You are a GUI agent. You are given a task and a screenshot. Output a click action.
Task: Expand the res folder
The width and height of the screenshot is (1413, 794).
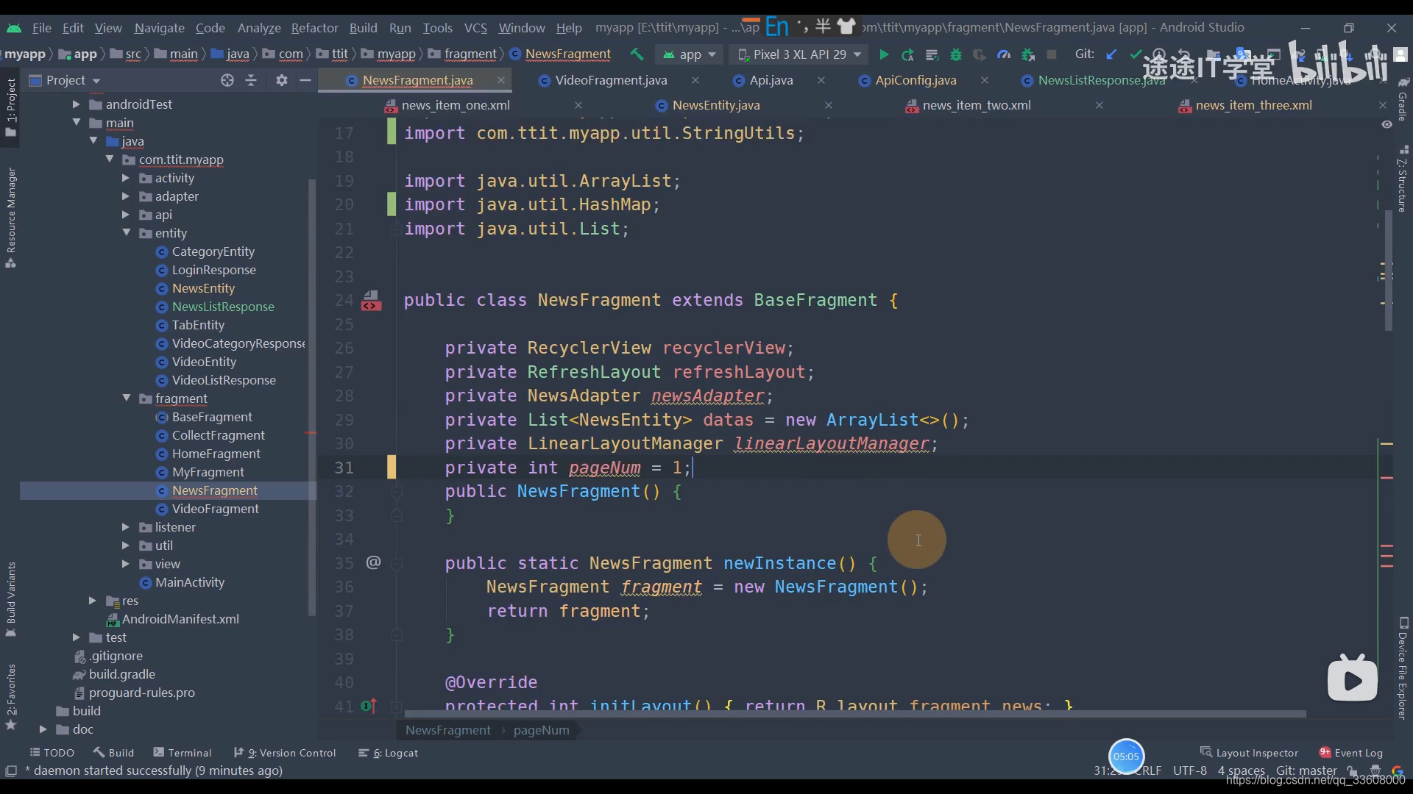click(x=93, y=601)
